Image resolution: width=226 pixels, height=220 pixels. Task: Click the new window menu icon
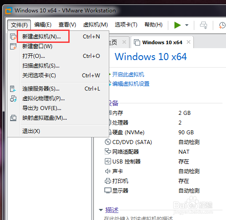[13, 46]
